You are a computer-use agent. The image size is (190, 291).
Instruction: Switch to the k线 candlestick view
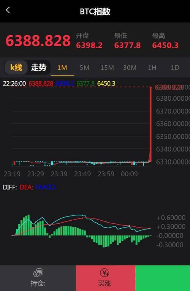[16, 67]
